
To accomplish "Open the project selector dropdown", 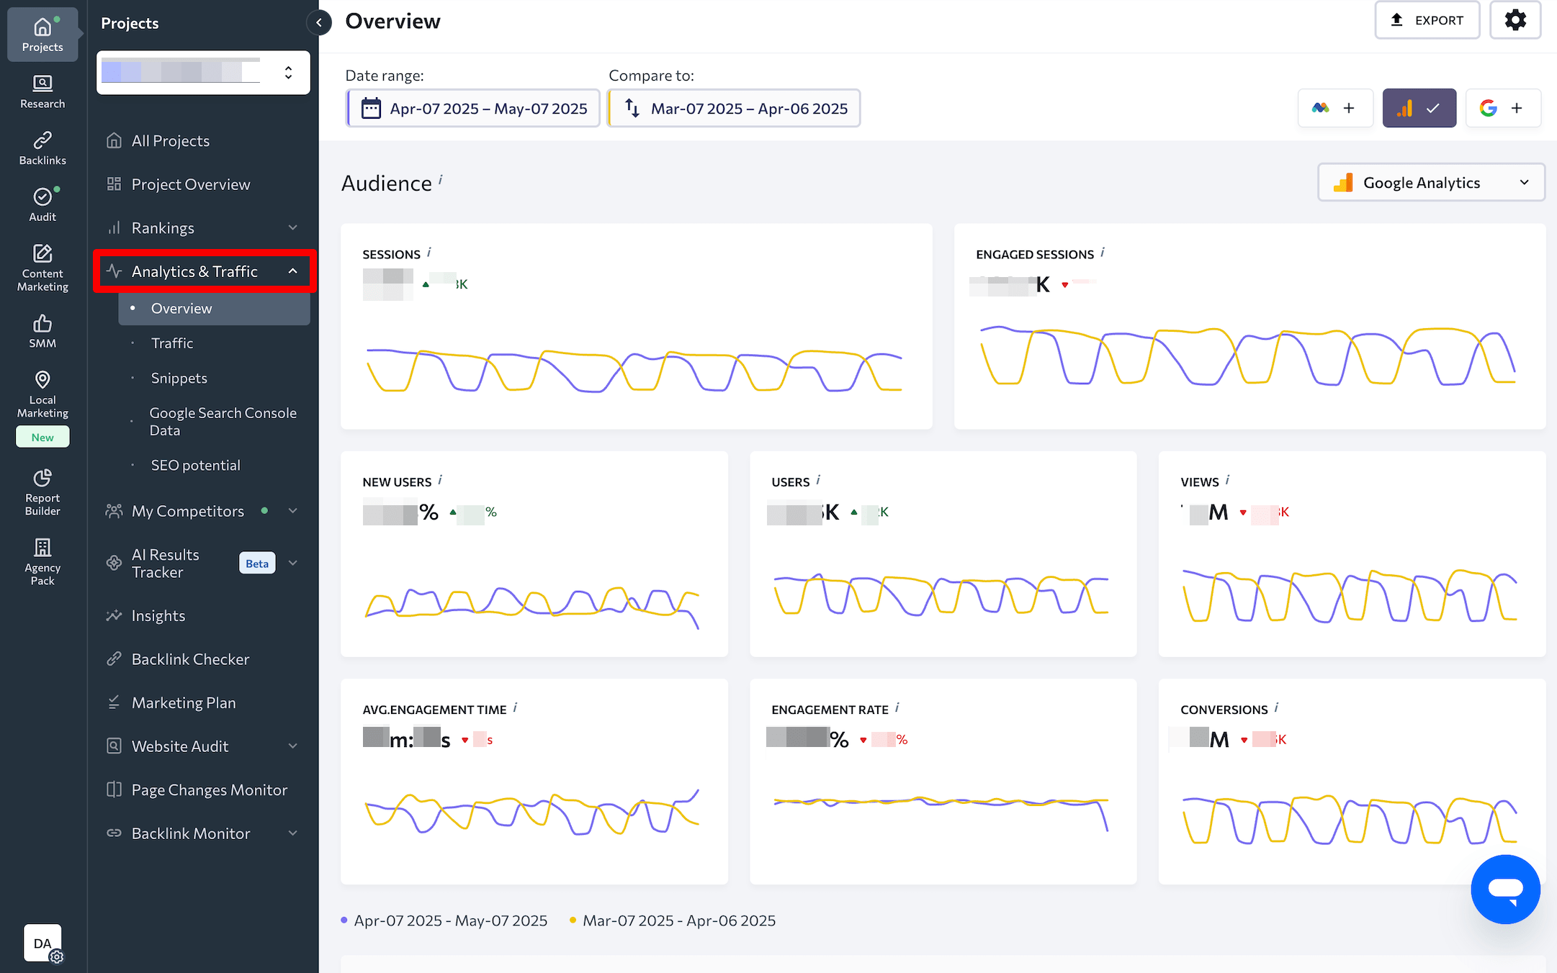I will point(203,72).
